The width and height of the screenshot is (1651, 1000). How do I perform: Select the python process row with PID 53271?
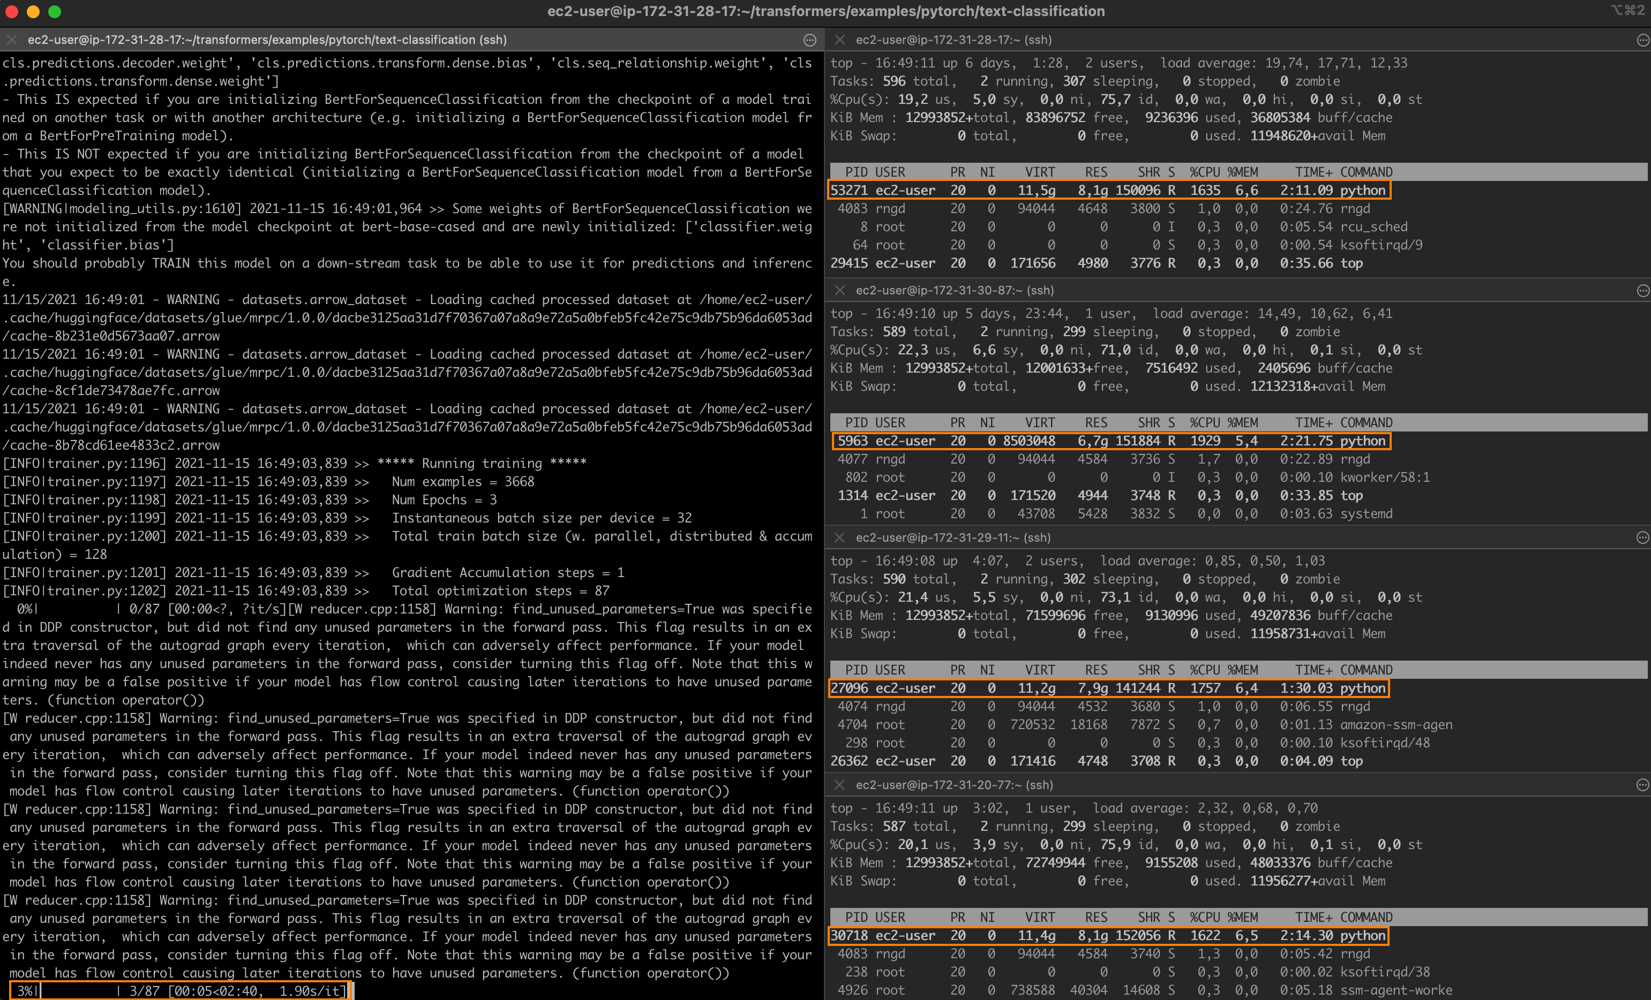tap(1109, 190)
